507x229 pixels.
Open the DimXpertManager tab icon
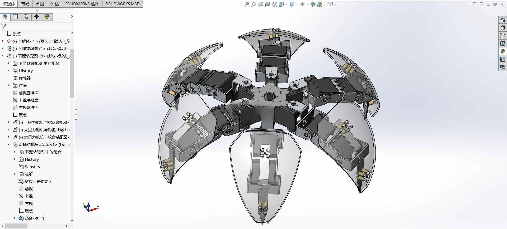(x=36, y=17)
